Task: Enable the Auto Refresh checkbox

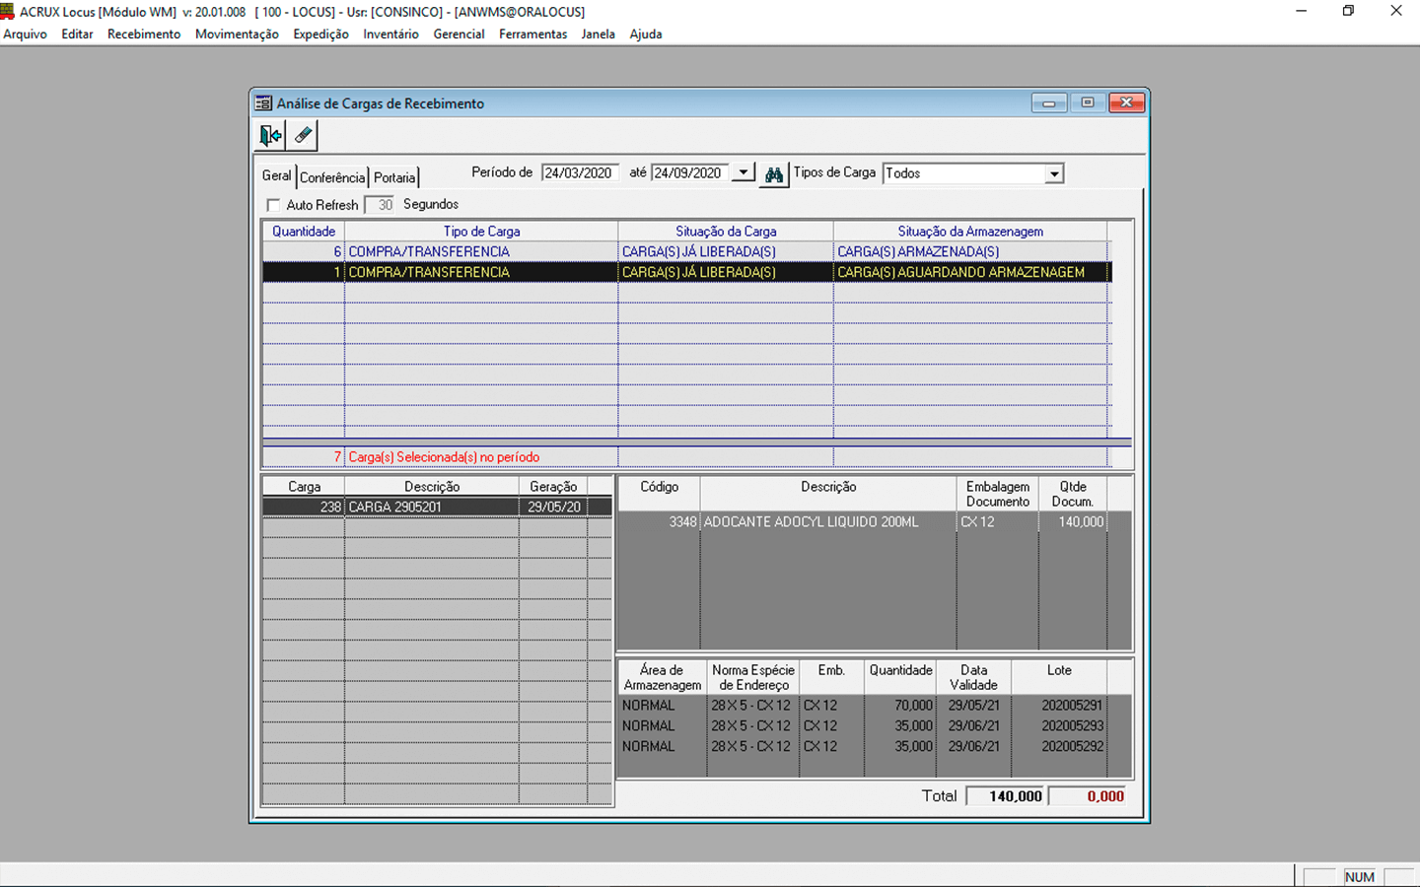Action: point(274,205)
